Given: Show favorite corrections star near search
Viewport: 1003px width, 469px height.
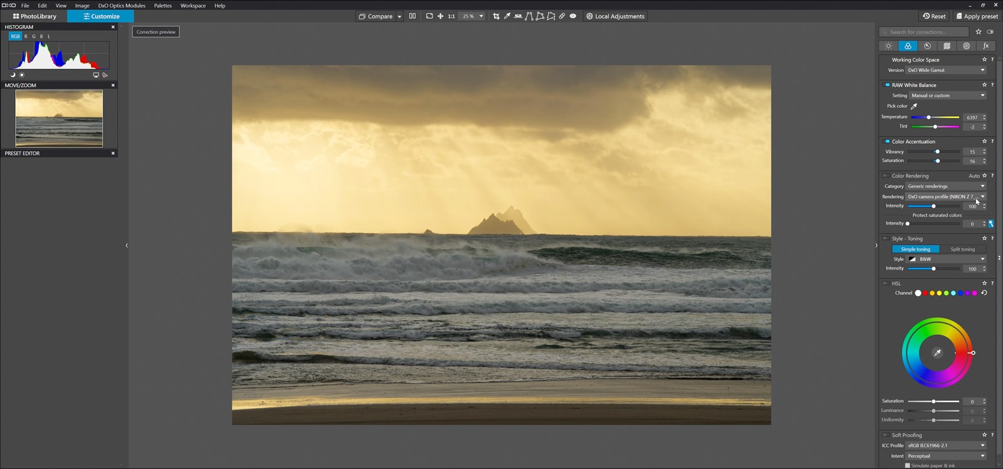Looking at the screenshot, I should pos(979,31).
